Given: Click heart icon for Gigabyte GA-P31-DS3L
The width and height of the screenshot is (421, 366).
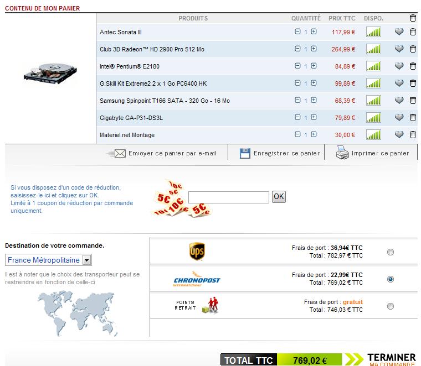Looking at the screenshot, I should [x=399, y=117].
